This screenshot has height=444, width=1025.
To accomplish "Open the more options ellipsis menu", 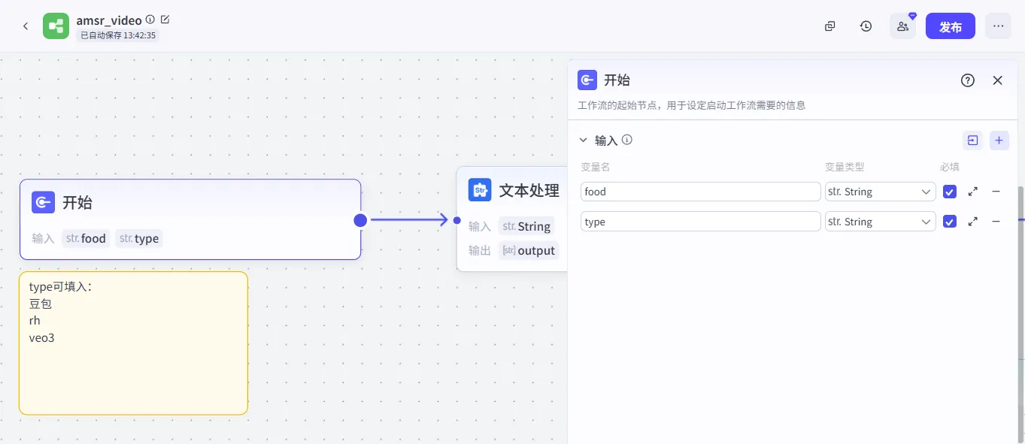I will click(998, 26).
